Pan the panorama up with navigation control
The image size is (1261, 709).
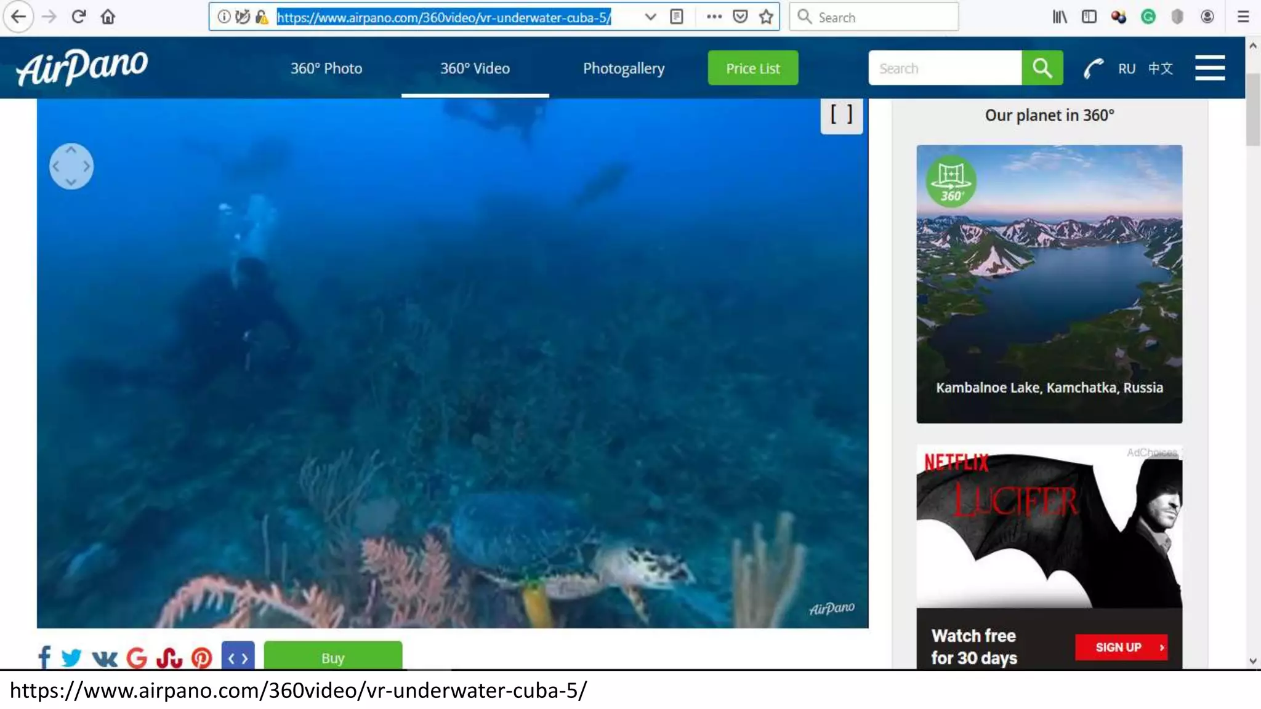(71, 150)
